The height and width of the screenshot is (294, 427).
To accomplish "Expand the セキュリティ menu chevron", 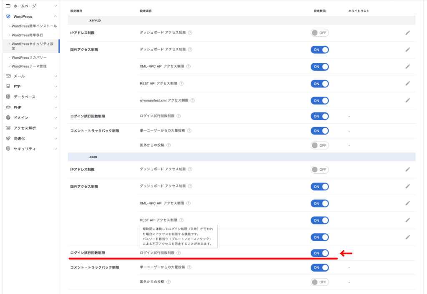I will click(x=55, y=149).
